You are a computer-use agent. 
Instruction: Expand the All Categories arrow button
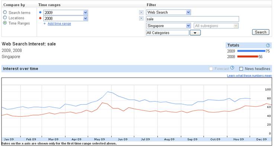coord(195,33)
